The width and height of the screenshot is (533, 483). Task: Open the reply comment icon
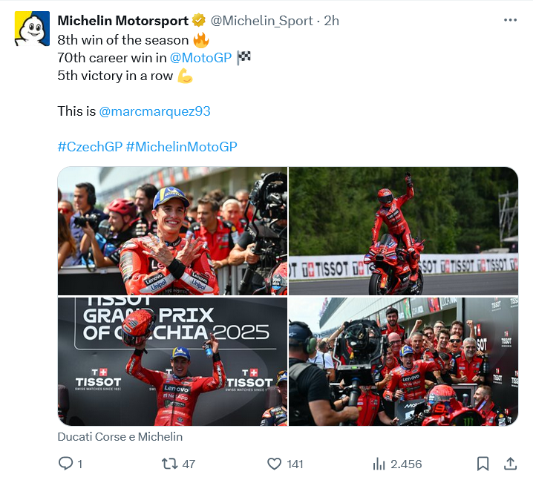point(65,463)
